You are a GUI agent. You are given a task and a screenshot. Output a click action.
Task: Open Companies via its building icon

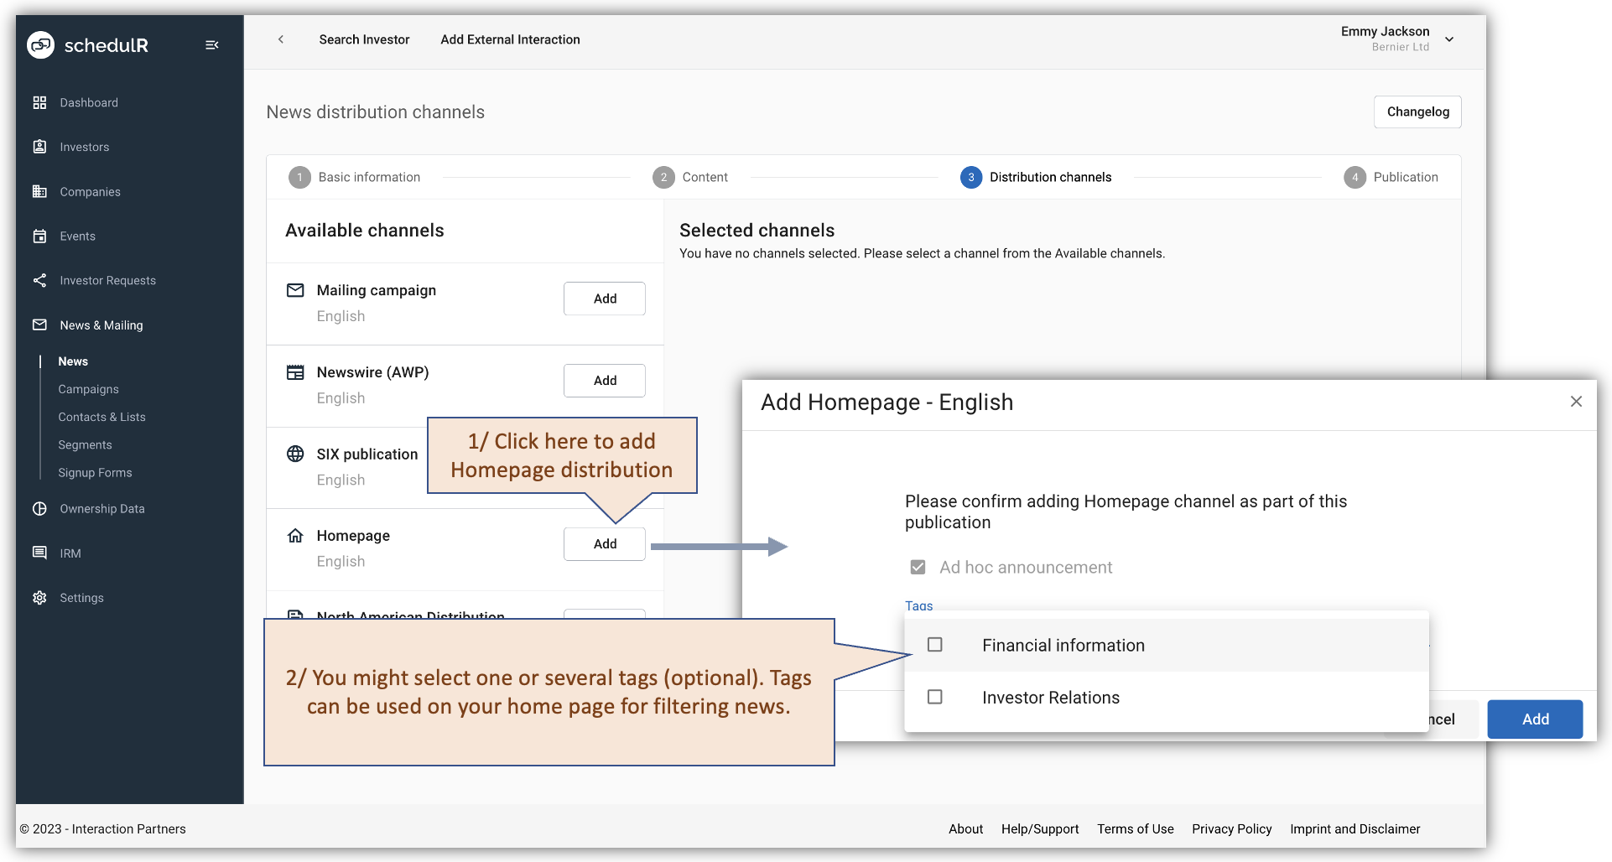(x=39, y=191)
